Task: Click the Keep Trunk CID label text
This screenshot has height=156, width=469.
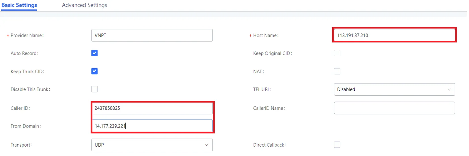Action: pyautogui.click(x=27, y=71)
